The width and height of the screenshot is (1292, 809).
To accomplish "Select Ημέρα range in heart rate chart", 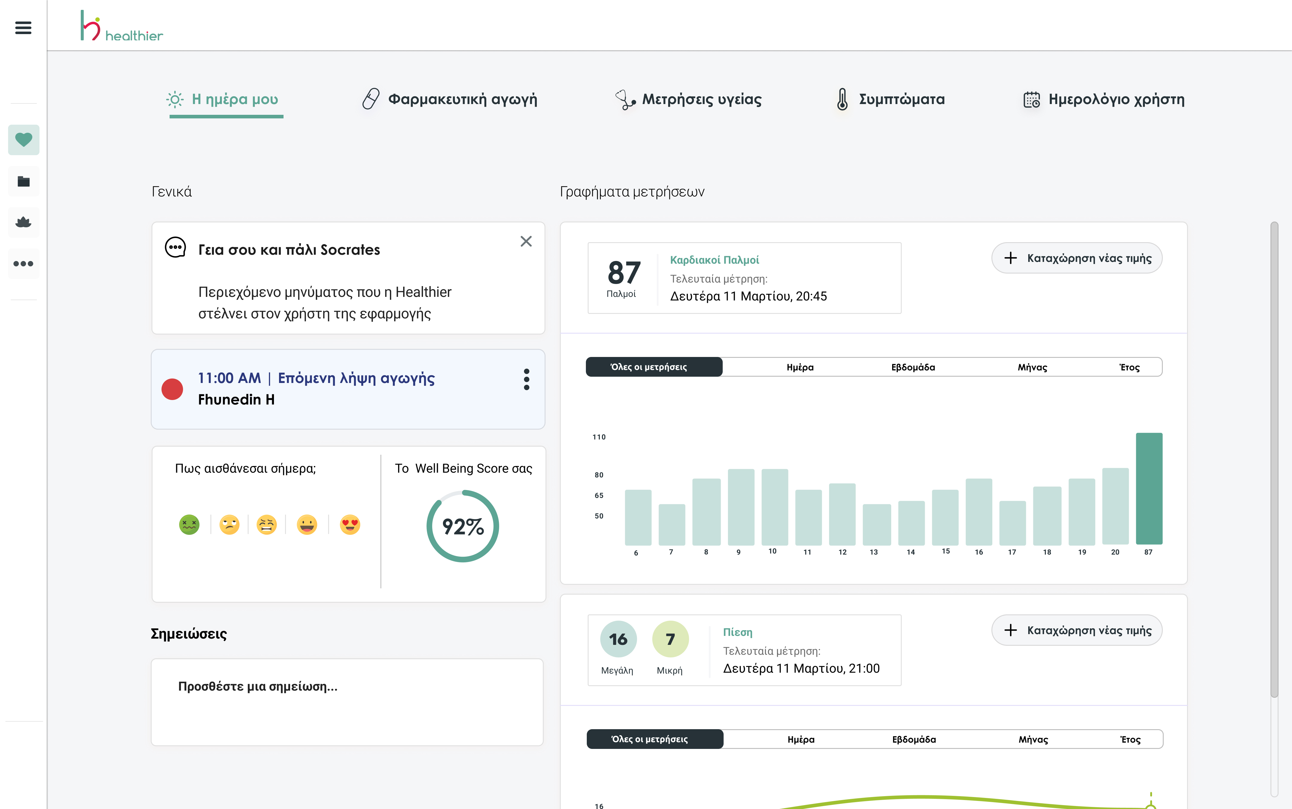I will 800,367.
